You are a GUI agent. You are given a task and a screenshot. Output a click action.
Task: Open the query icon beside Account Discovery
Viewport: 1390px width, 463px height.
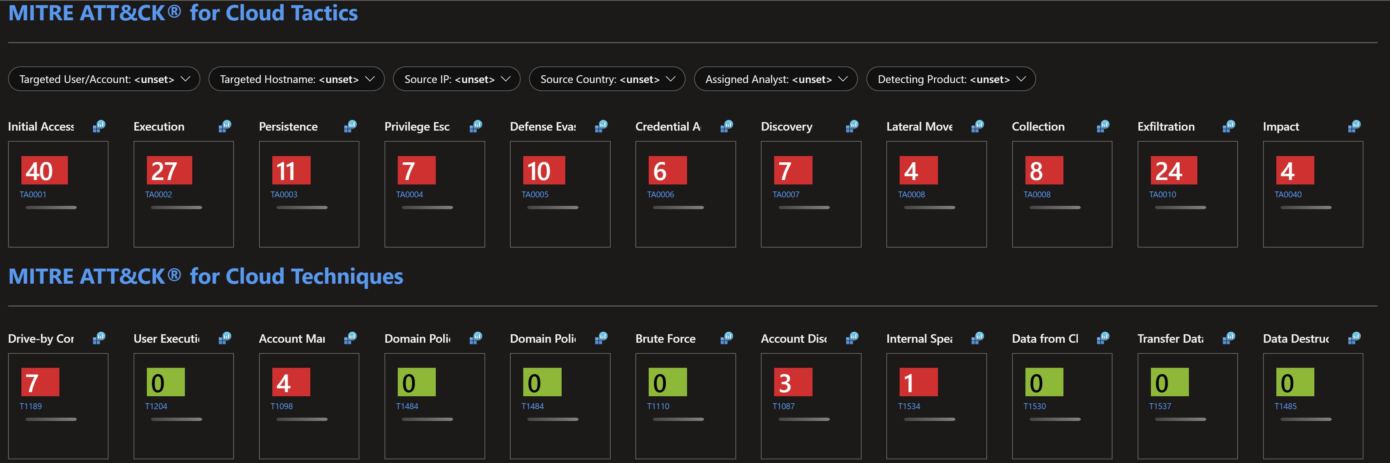tap(853, 338)
